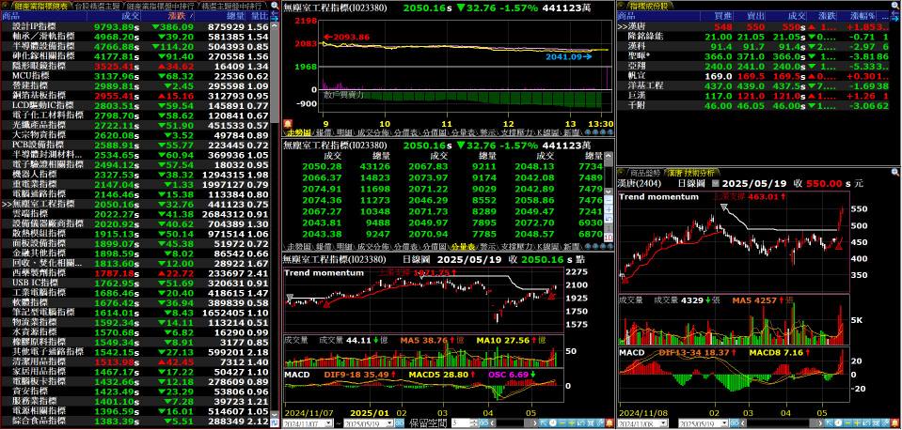Switch to the 商品監診 tab

(x=643, y=172)
